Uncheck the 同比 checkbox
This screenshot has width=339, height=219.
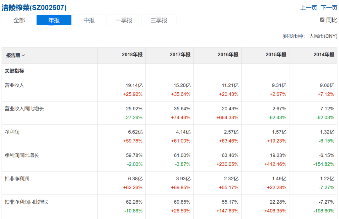coord(322,20)
